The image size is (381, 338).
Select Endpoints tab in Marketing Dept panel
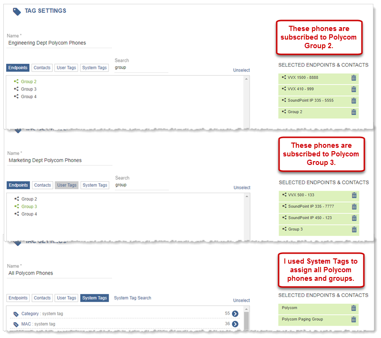pyautogui.click(x=18, y=185)
